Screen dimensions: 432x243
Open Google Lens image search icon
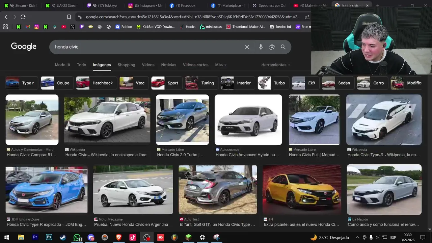tap(272, 47)
